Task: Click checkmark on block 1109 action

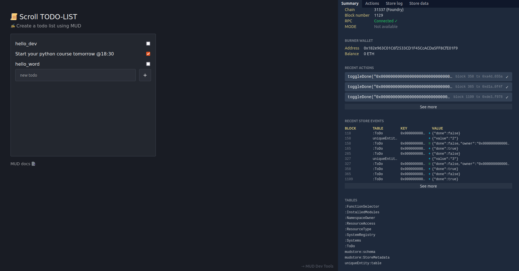Action: click(507, 97)
